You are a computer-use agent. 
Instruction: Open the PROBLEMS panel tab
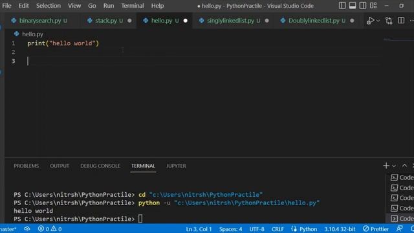27,166
